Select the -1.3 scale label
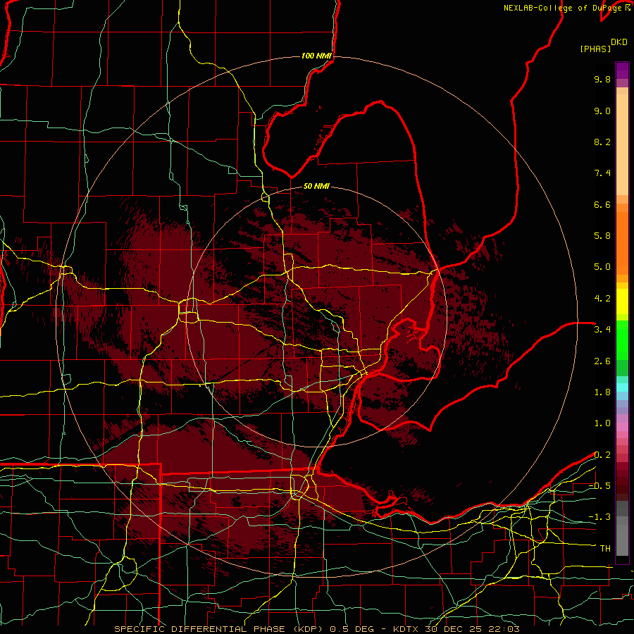The width and height of the screenshot is (634, 634). (599, 517)
